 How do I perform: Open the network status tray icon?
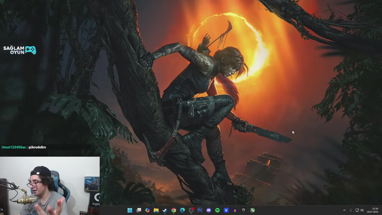pos(357,210)
